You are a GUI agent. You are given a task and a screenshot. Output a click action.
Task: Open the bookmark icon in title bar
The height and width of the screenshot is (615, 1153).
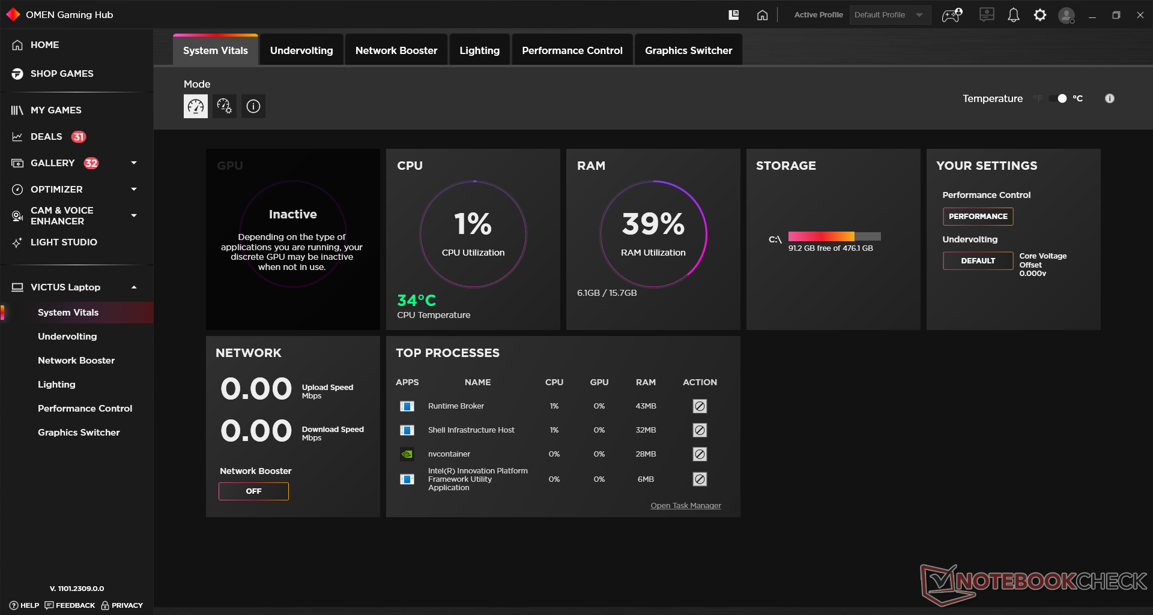734,15
